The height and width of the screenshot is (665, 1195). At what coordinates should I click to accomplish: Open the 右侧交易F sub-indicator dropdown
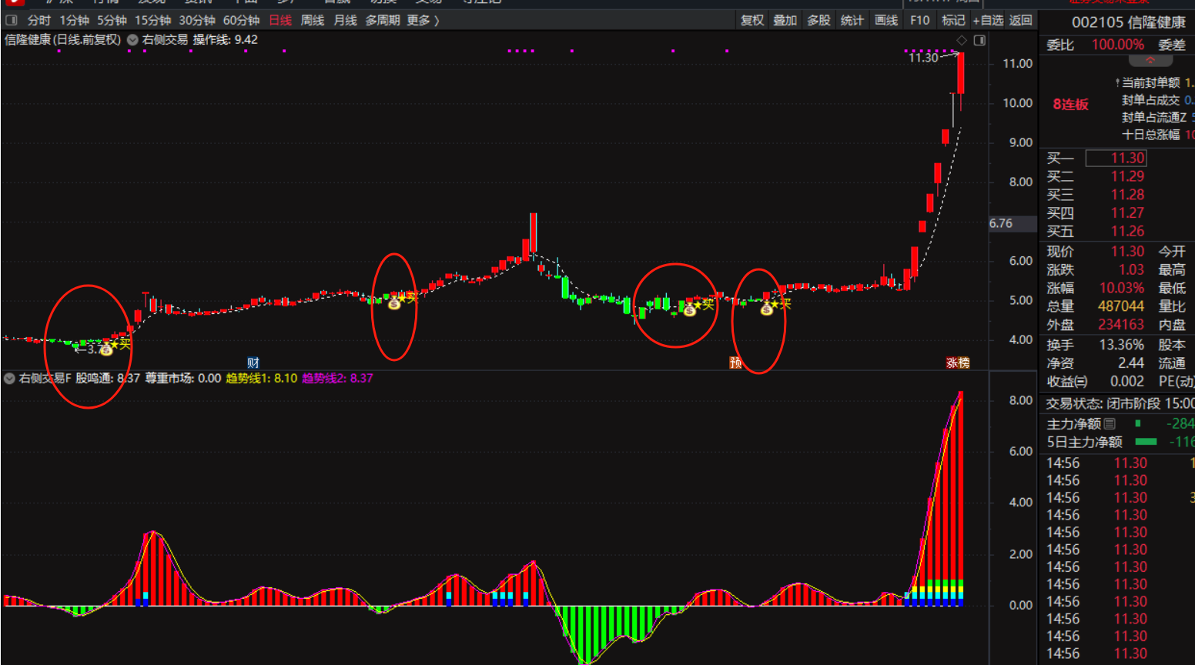9,379
